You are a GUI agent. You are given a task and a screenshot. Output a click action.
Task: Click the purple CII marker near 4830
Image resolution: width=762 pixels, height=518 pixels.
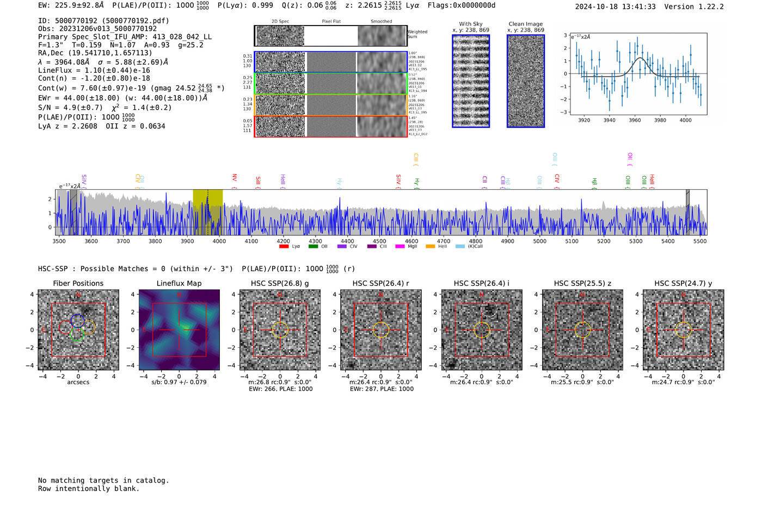(x=484, y=182)
